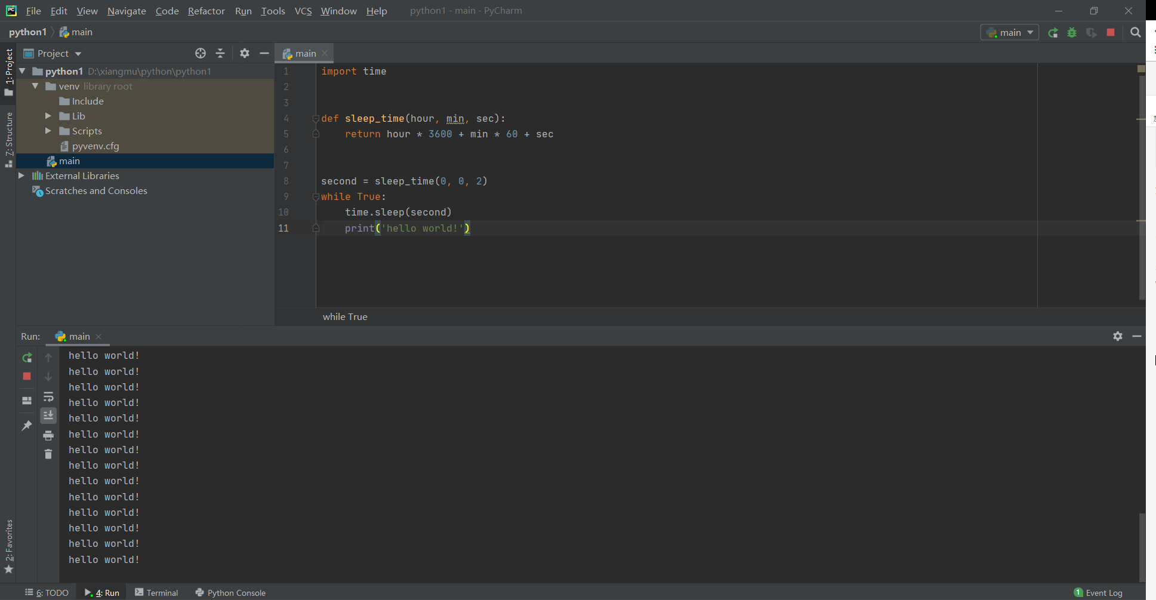Open the main run configuration dropdown

1010,32
